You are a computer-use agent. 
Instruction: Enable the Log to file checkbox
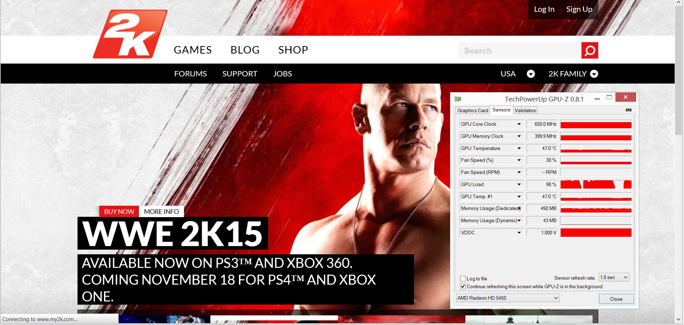coord(463,279)
